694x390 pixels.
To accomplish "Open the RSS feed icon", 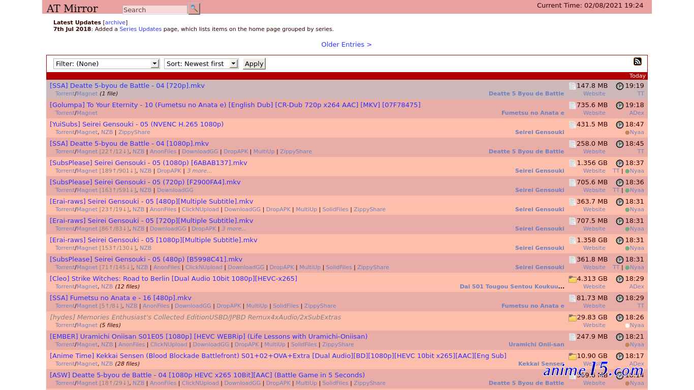I will click(x=637, y=61).
